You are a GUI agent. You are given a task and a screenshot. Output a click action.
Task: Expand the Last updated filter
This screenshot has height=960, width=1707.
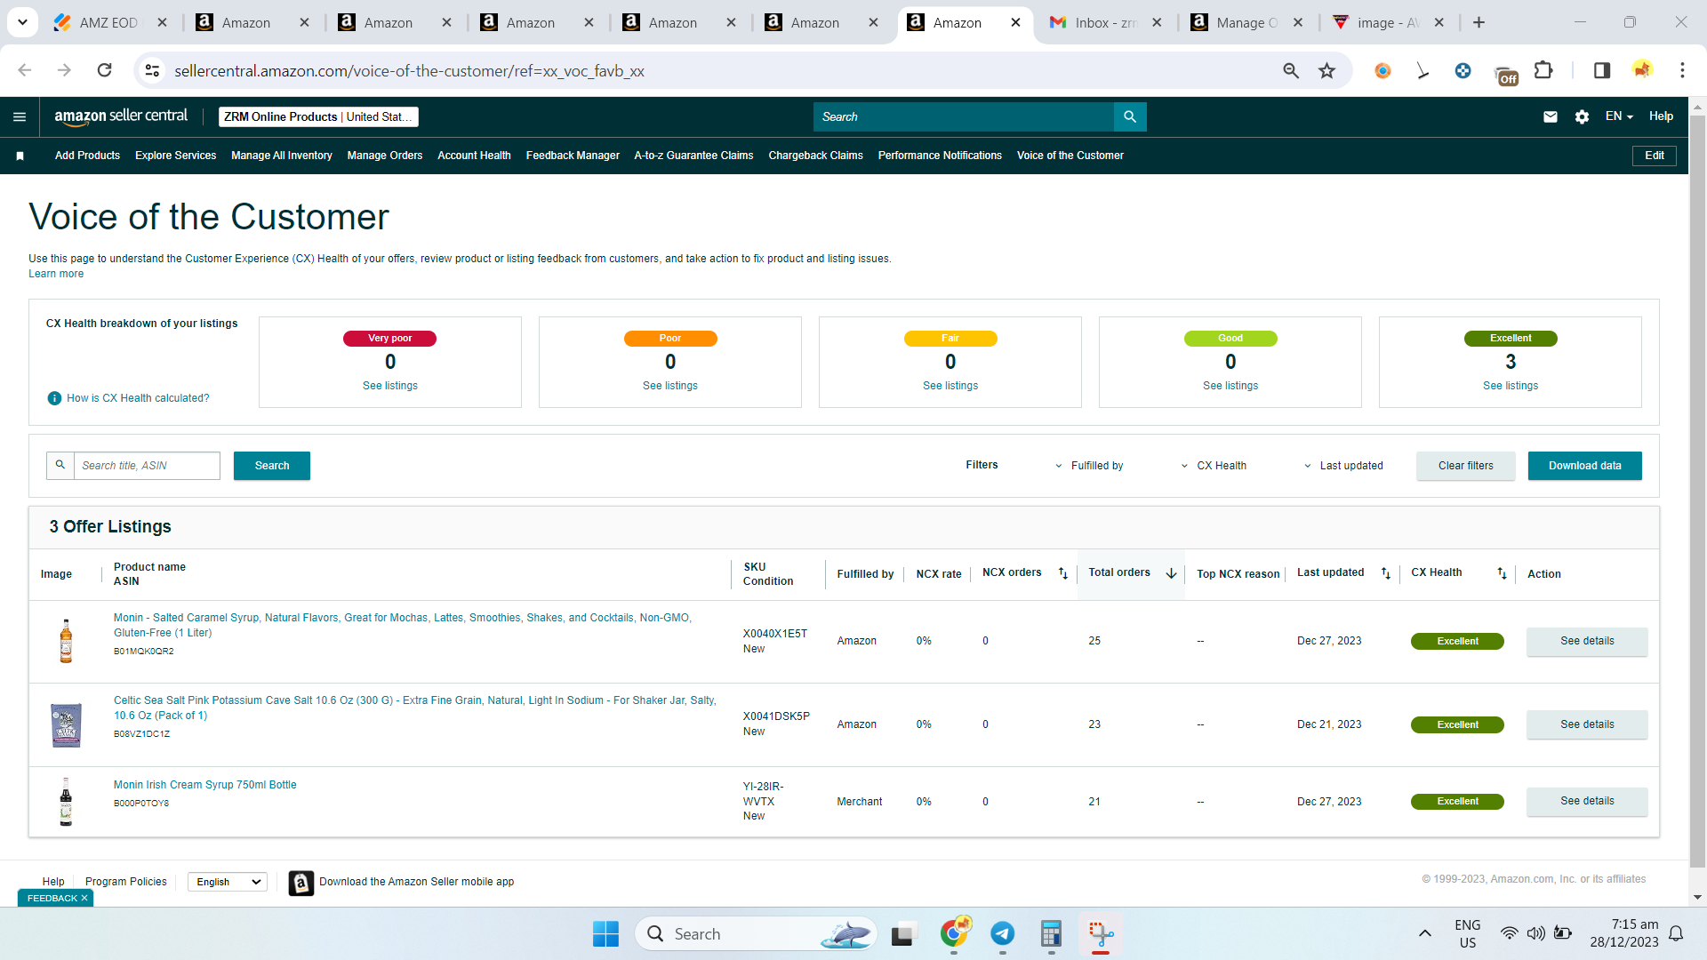1343,466
